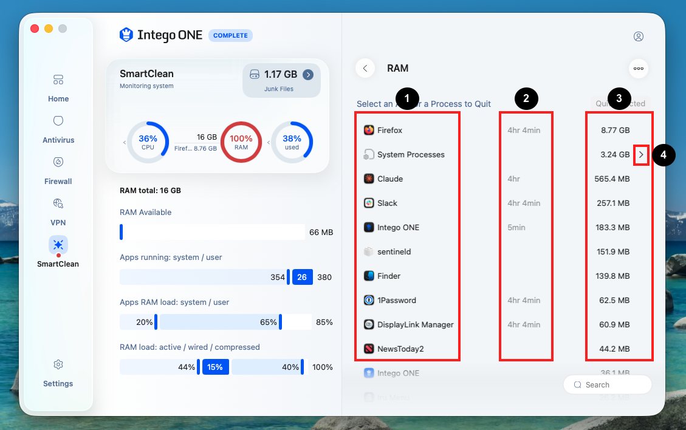The height and width of the screenshot is (430, 686).
Task: Click the 15% wired RAM segment
Action: pos(215,367)
